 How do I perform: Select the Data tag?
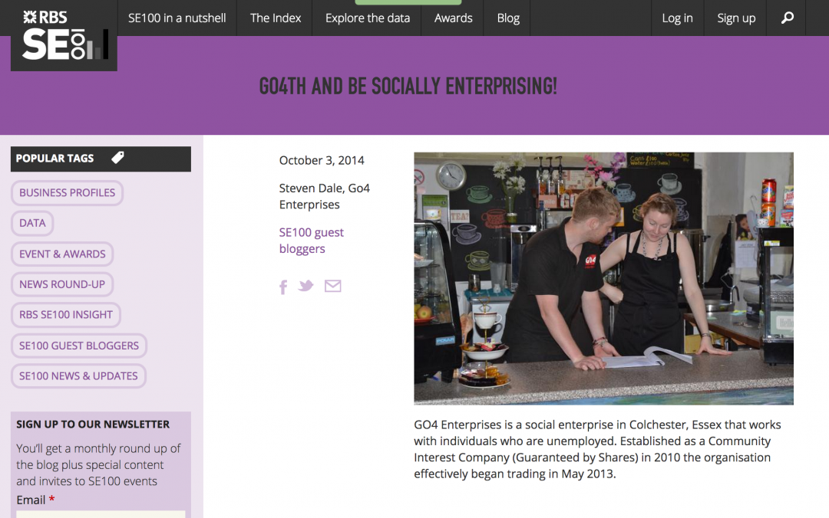(32, 223)
